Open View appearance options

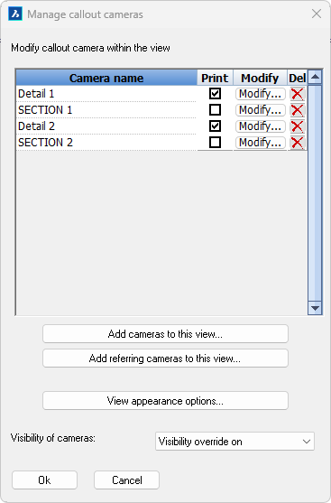point(165,401)
